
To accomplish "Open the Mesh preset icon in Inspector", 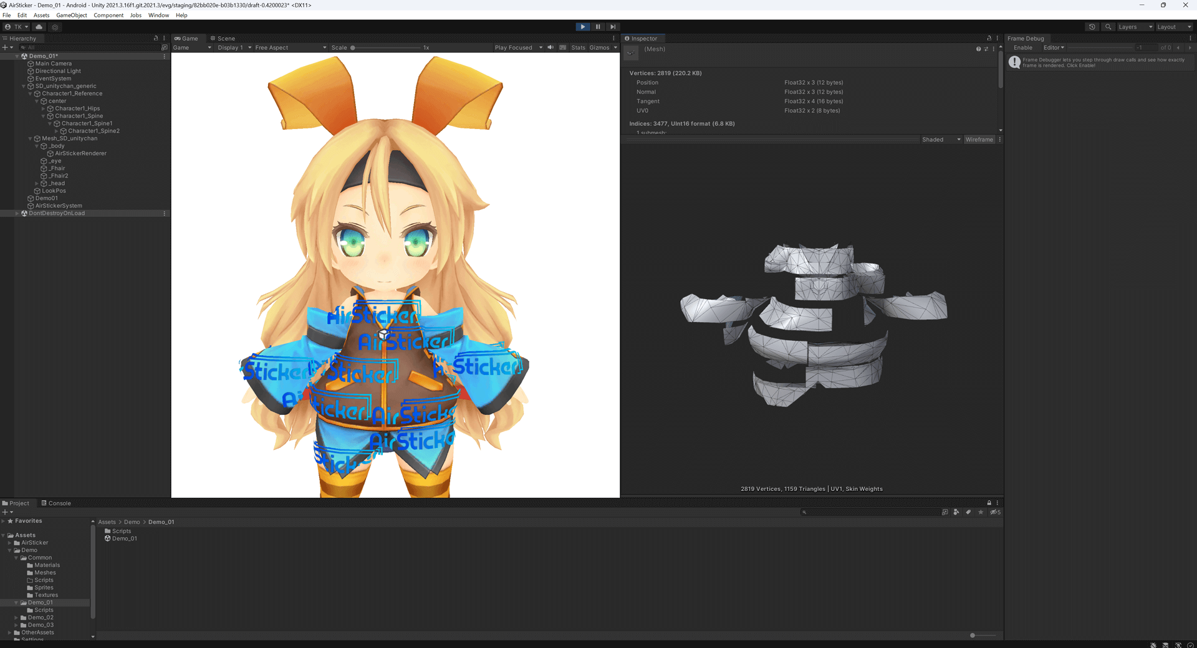I will coord(986,49).
